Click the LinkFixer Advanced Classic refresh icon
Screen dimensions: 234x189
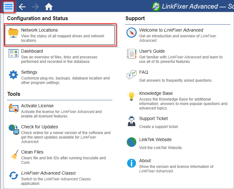(x=14, y=175)
